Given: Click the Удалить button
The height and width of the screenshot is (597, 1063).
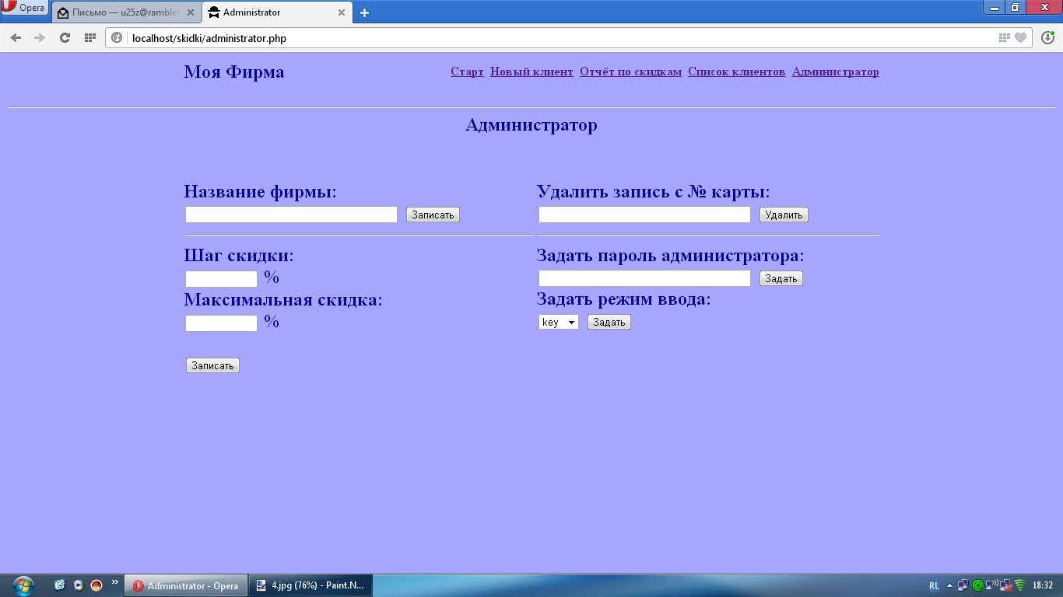Looking at the screenshot, I should [x=784, y=215].
